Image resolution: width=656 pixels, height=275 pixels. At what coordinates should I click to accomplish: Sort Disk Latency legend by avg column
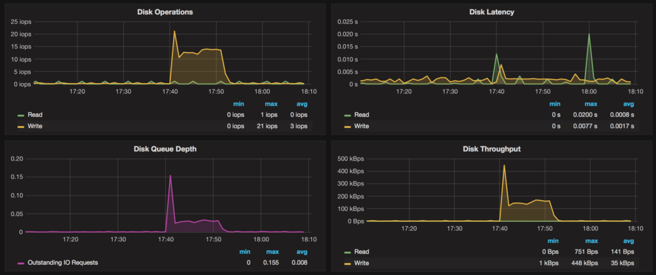tap(628, 104)
